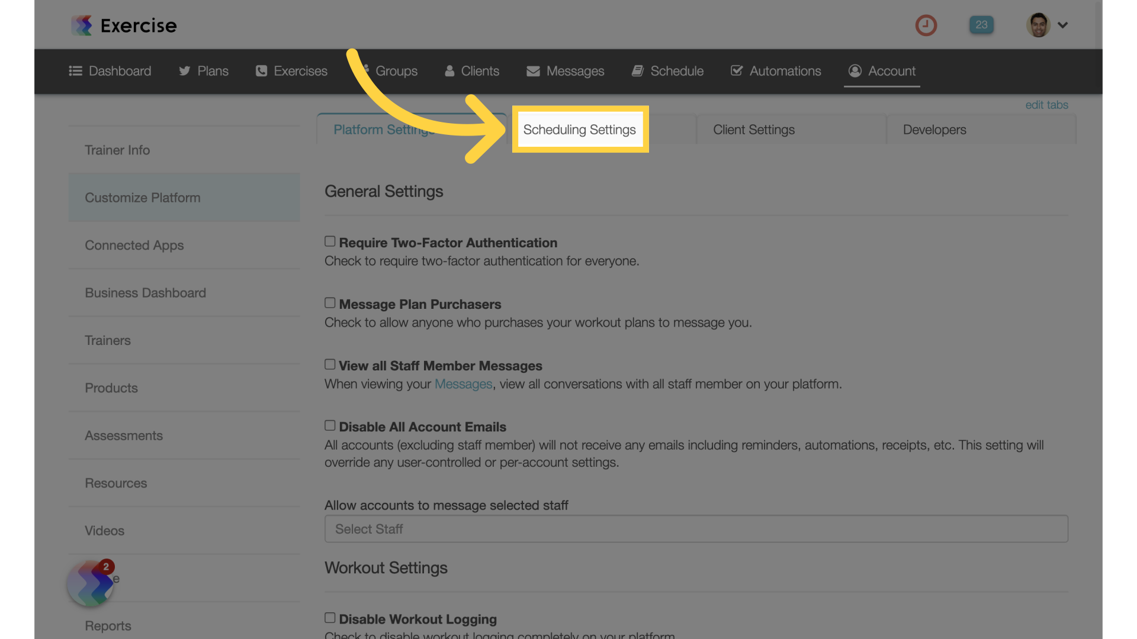Click edit tabs link top right
This screenshot has height=639, width=1137.
[x=1046, y=105]
